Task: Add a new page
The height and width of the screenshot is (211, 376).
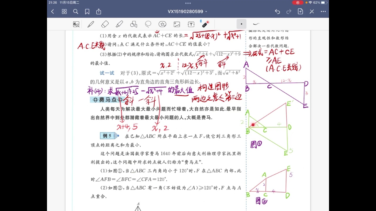Action: click(300, 11)
